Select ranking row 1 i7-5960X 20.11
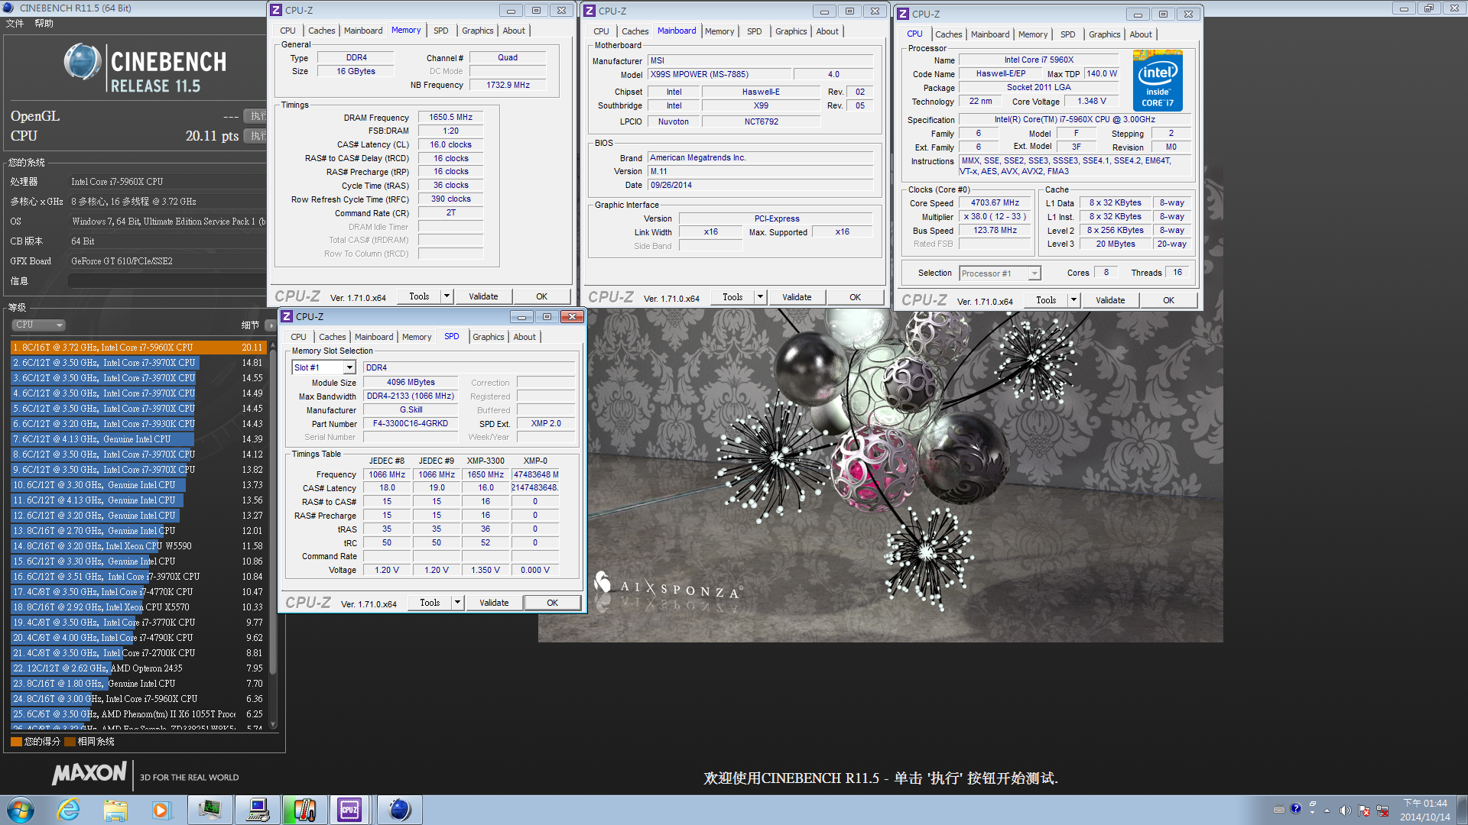The width and height of the screenshot is (1468, 825). [x=138, y=348]
